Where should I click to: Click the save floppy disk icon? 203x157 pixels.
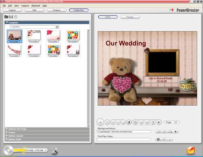pos(11,17)
